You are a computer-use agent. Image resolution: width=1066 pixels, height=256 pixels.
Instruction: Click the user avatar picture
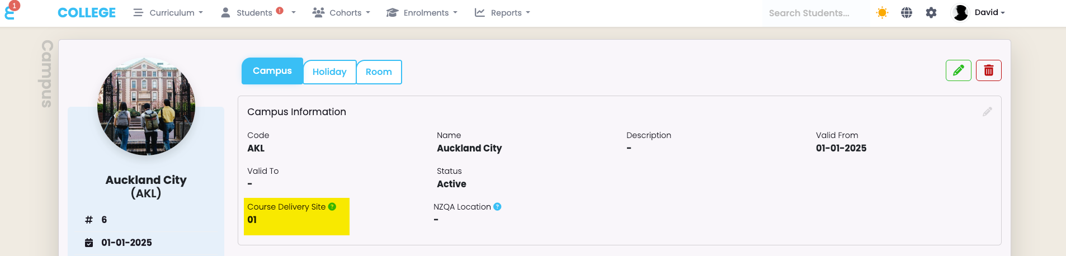[960, 12]
